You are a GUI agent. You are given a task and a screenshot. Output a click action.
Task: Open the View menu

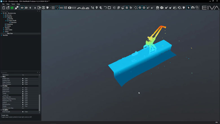tap(8, 4)
